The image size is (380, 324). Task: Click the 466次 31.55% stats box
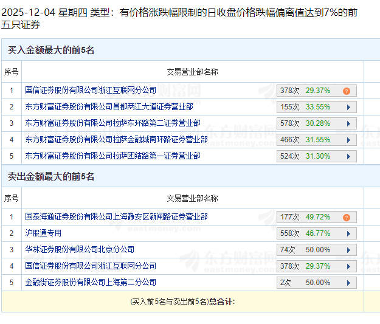coord(317,140)
